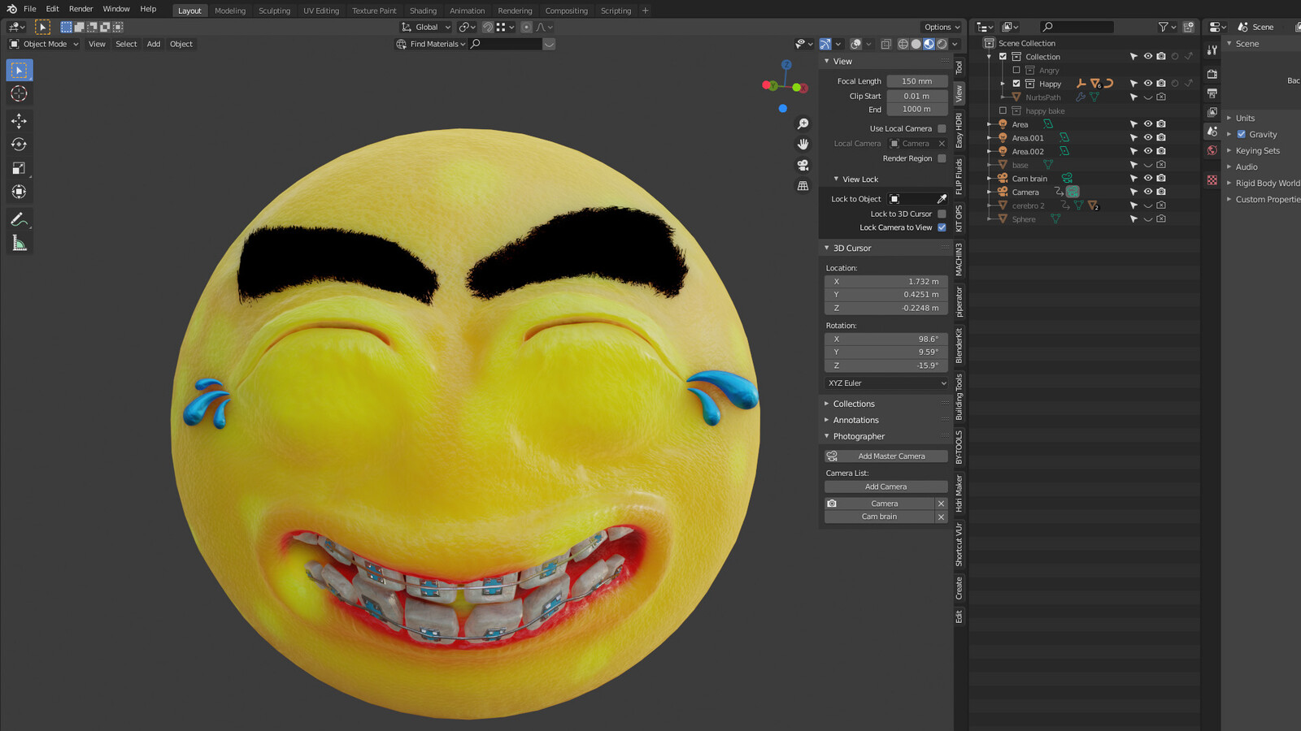Open Find Materials button
This screenshot has width=1301, height=731.
[x=431, y=44]
